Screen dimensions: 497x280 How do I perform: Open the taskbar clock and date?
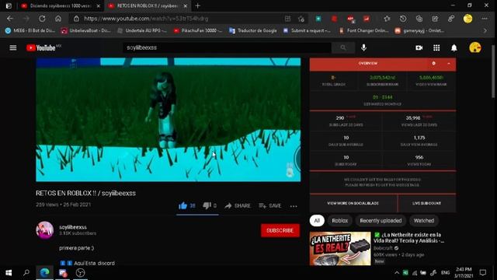coord(464,273)
